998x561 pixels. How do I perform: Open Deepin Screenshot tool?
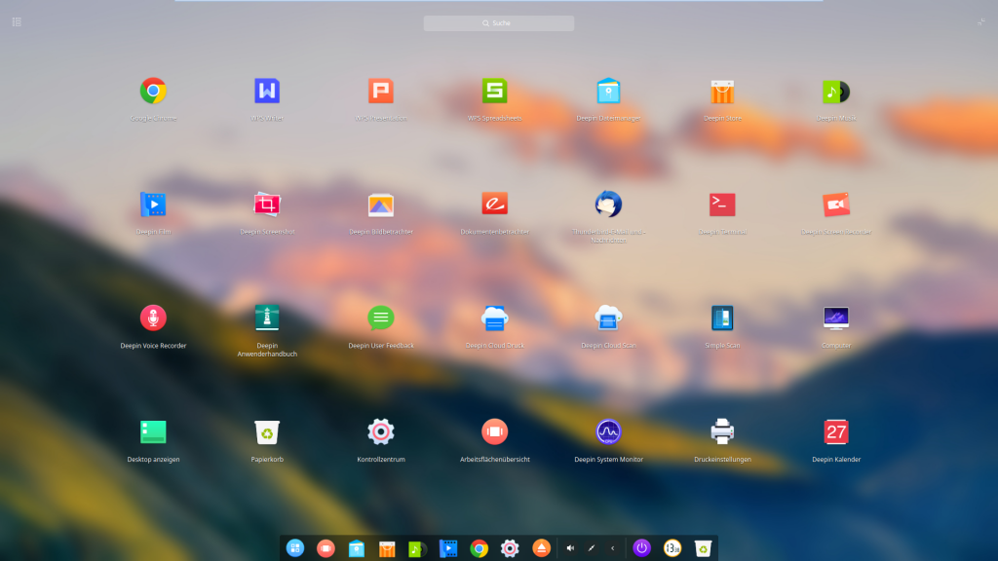click(x=267, y=205)
